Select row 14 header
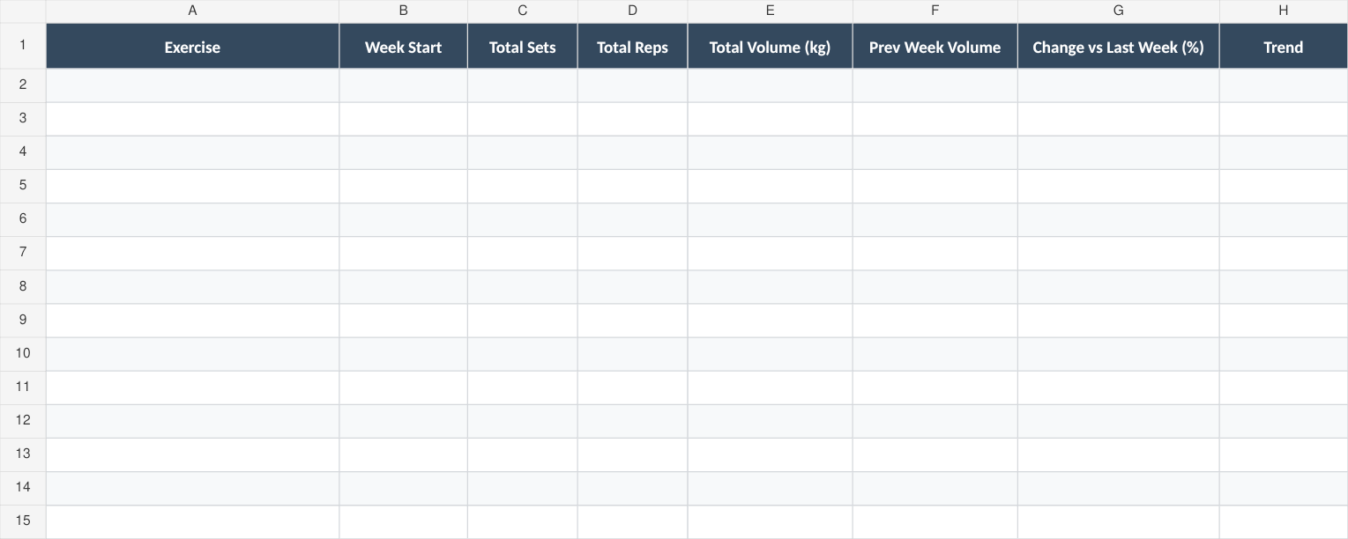The height and width of the screenshot is (539, 1348). coord(23,488)
